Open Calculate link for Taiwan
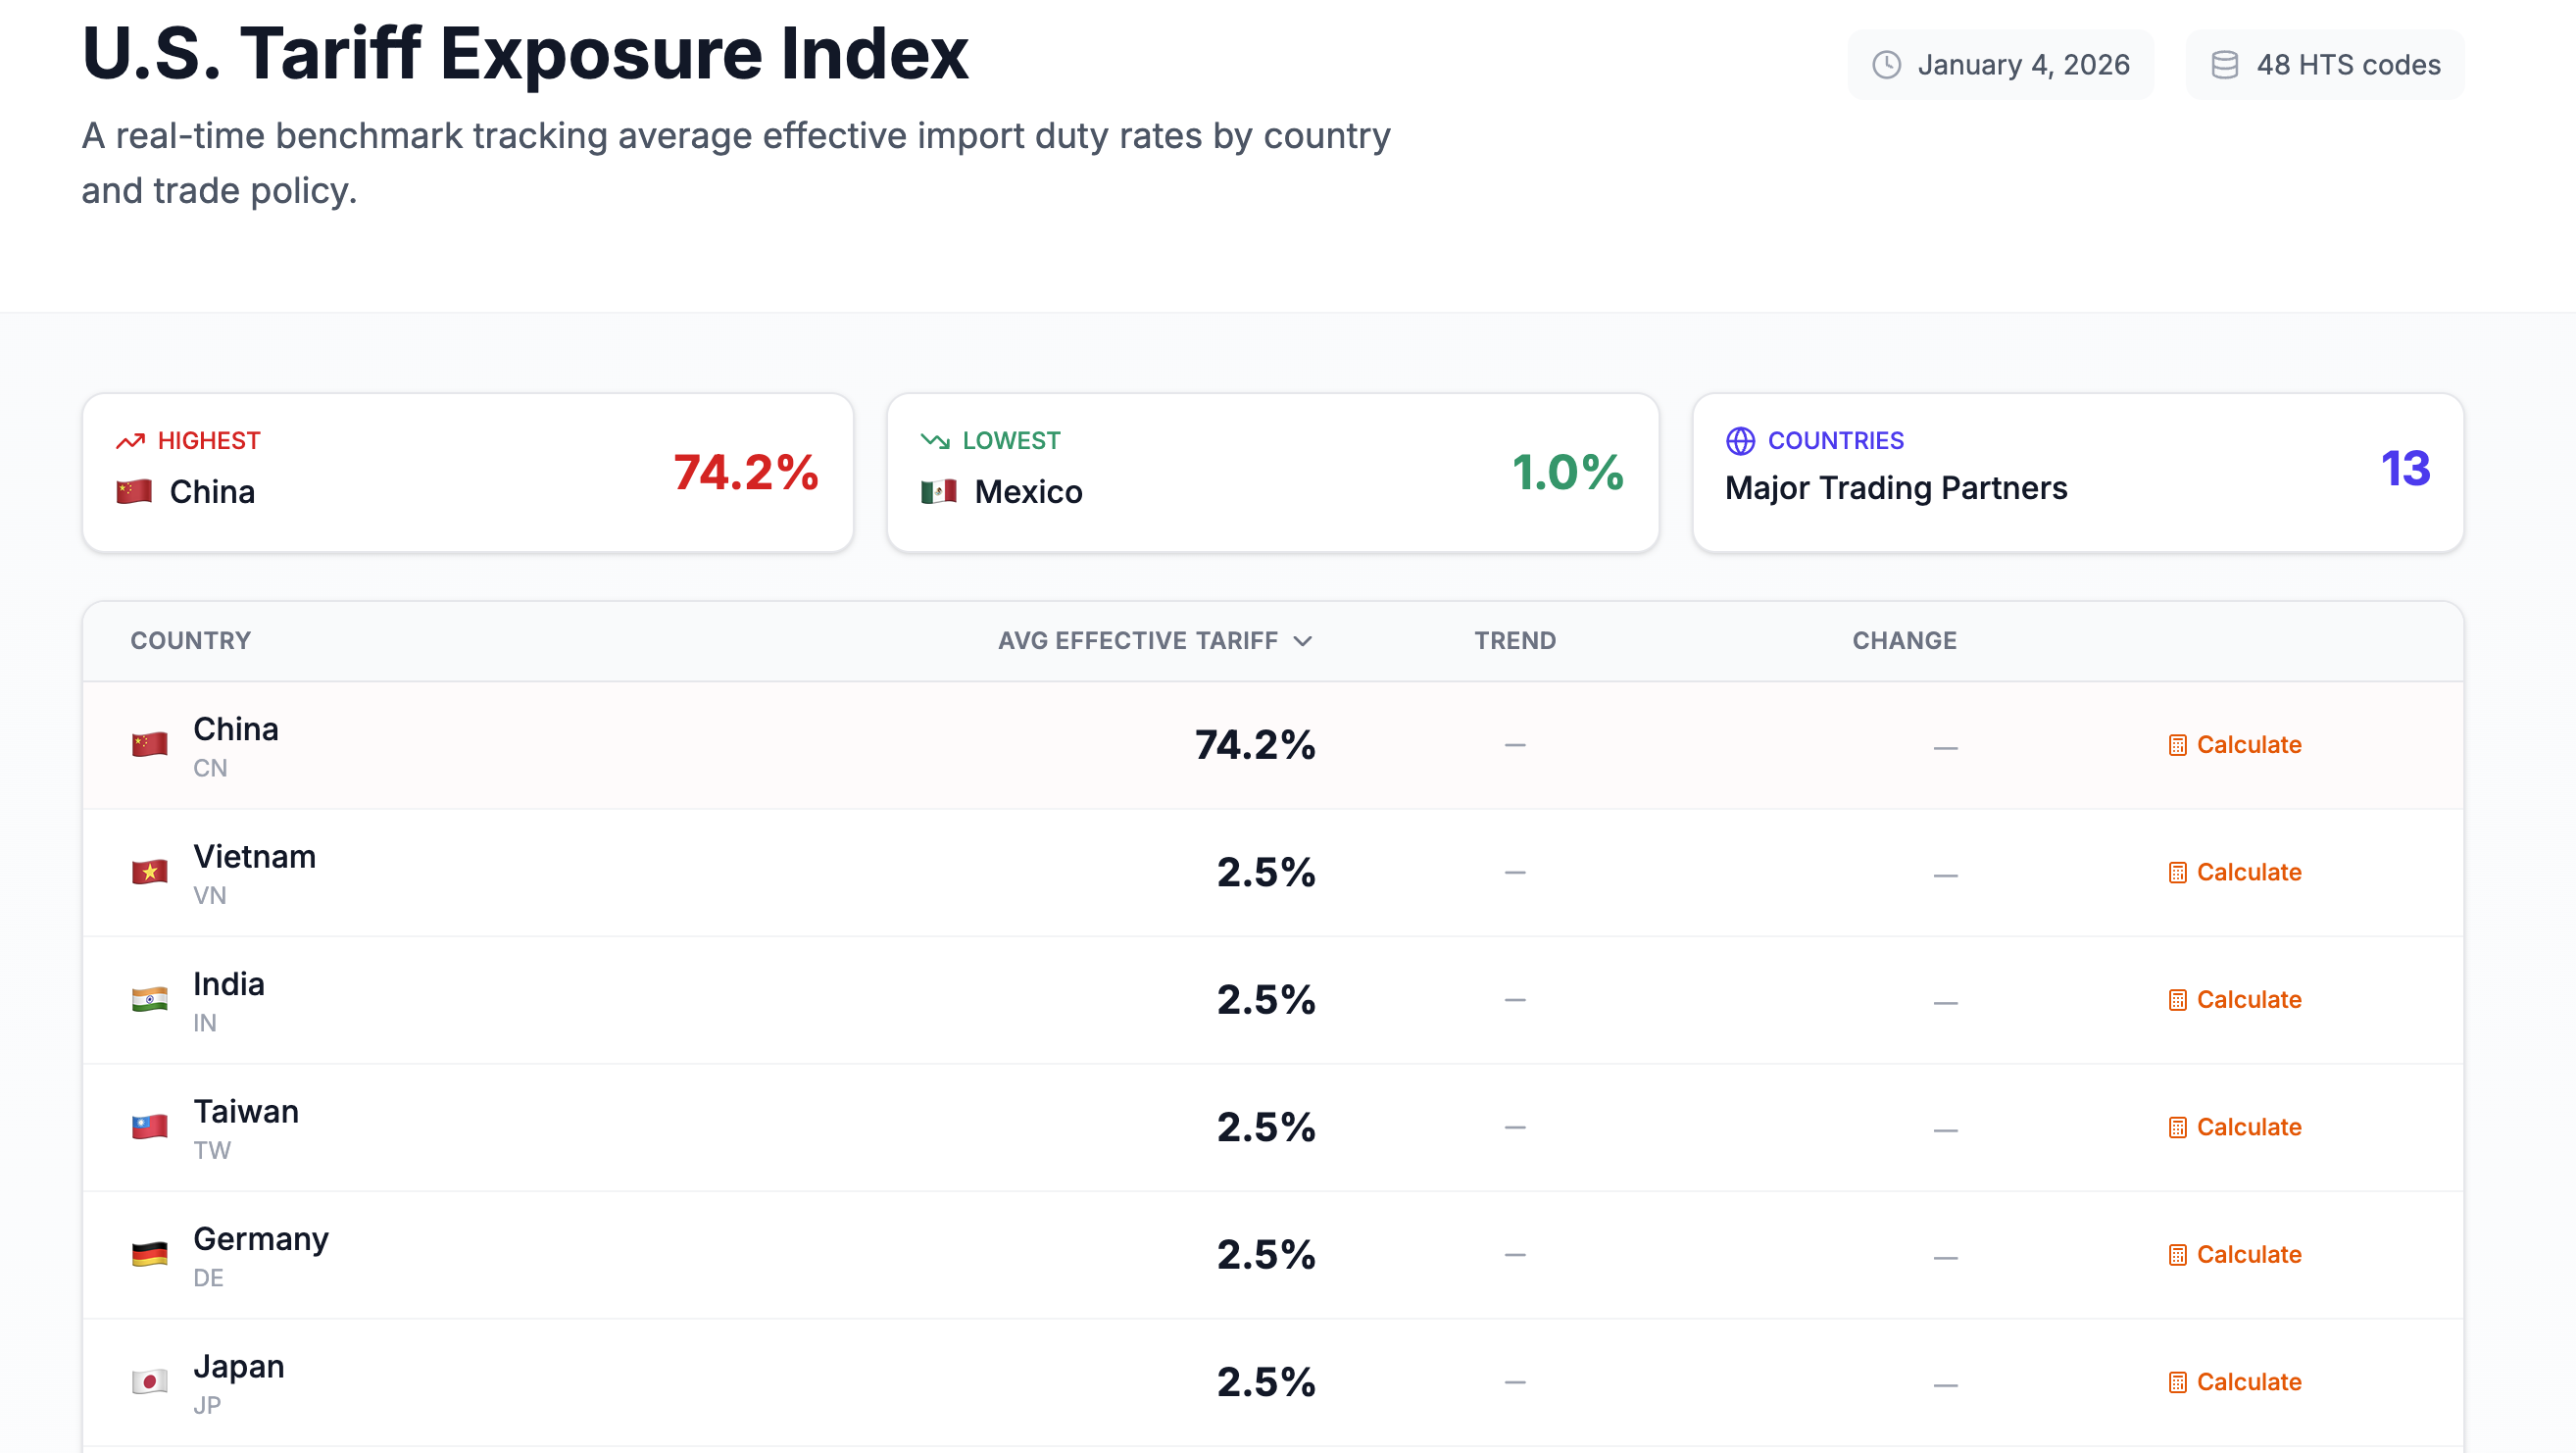The width and height of the screenshot is (2576, 1453). click(x=2235, y=1127)
